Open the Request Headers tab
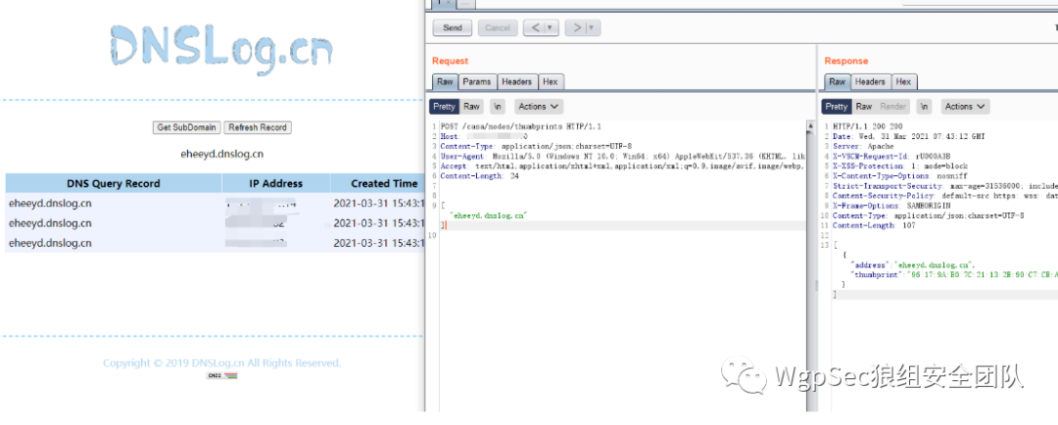The height and width of the screenshot is (425, 1058). point(517,81)
